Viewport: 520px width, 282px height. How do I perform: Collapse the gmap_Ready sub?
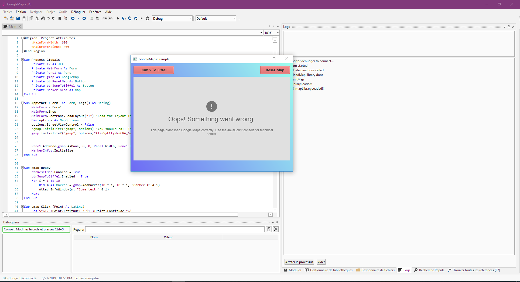click(23, 168)
